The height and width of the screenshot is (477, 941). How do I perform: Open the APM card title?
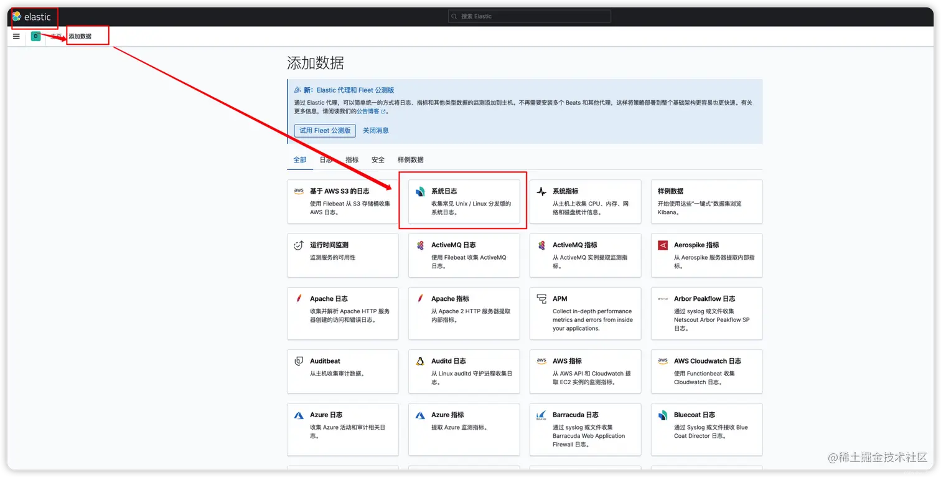pyautogui.click(x=560, y=298)
